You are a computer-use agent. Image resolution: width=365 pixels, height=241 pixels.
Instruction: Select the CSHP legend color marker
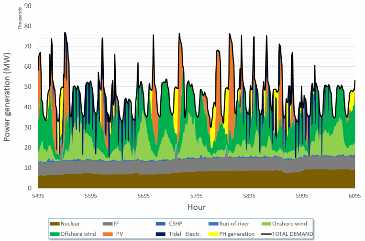pyautogui.click(x=161, y=223)
